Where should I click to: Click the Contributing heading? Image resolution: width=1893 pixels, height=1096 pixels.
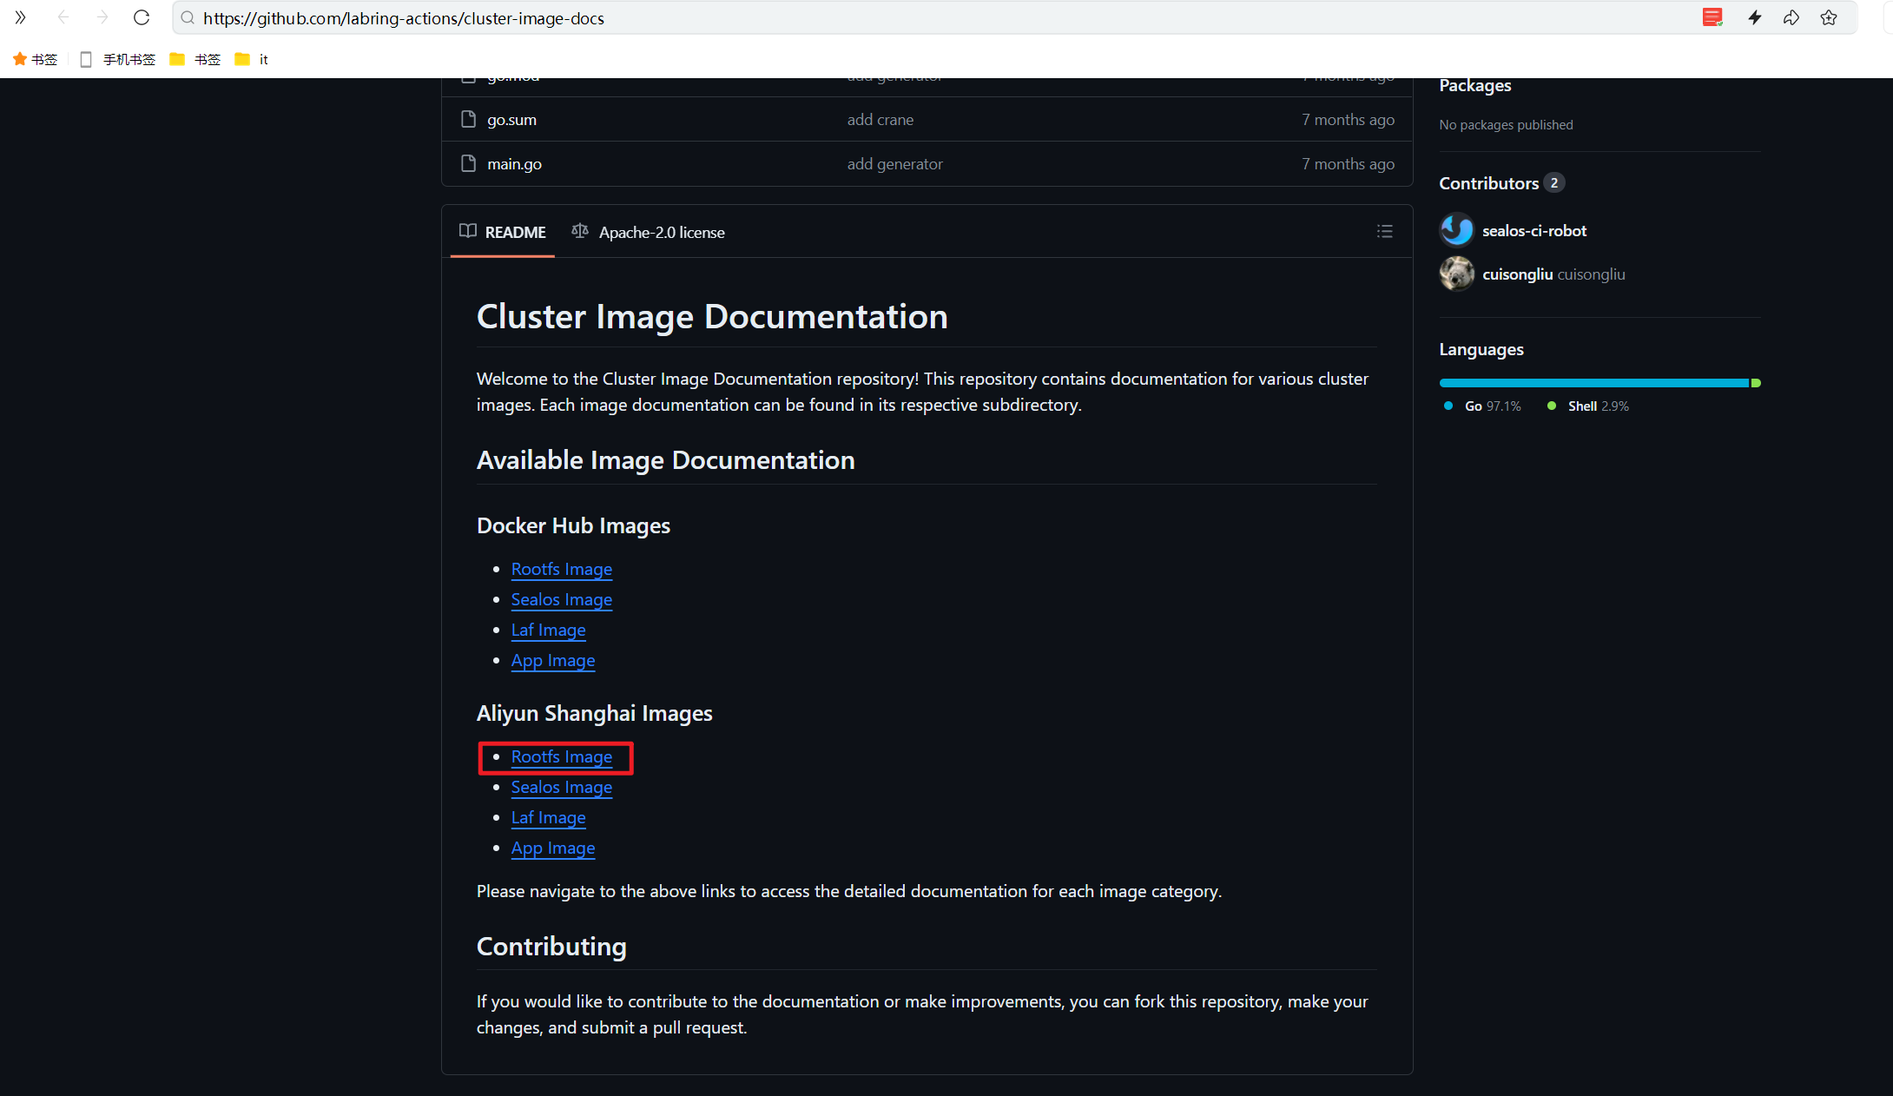551,947
